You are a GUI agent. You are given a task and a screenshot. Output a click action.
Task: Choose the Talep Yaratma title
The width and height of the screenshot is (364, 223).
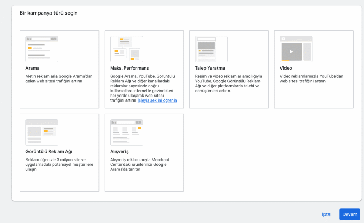[210, 68]
